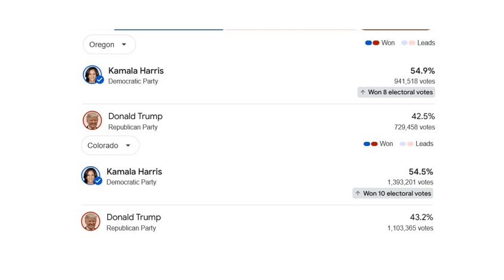Click the Won legend swatch in Colorado section
The height and width of the screenshot is (280, 504).
click(x=370, y=144)
